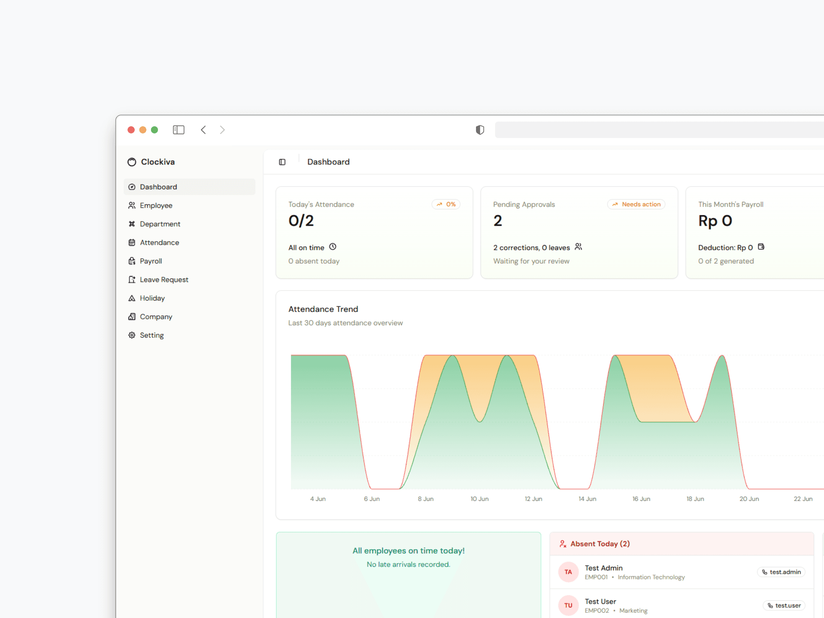Viewport: 824px width, 618px height.
Task: Click the test.user contact button
Action: click(784, 606)
